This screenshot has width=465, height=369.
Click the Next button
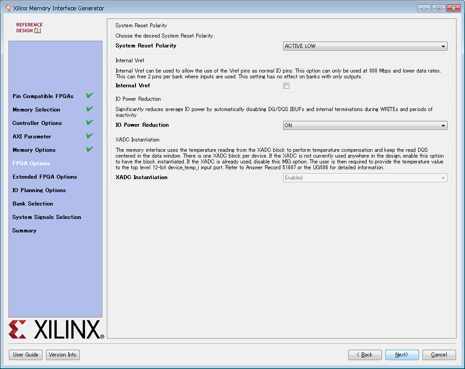click(x=402, y=355)
